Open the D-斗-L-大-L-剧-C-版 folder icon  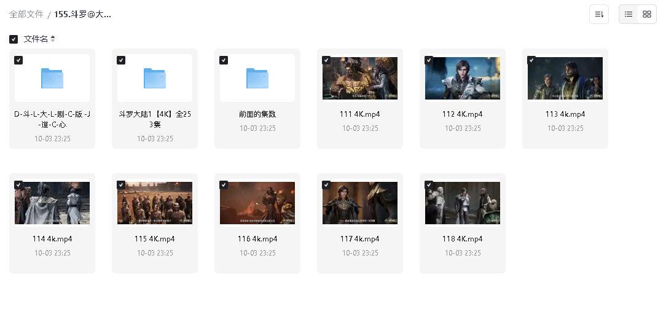coord(52,78)
